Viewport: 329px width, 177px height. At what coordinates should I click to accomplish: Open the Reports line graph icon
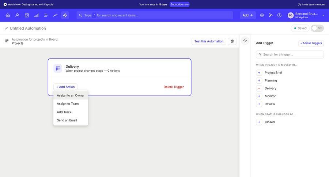pos(56,15)
